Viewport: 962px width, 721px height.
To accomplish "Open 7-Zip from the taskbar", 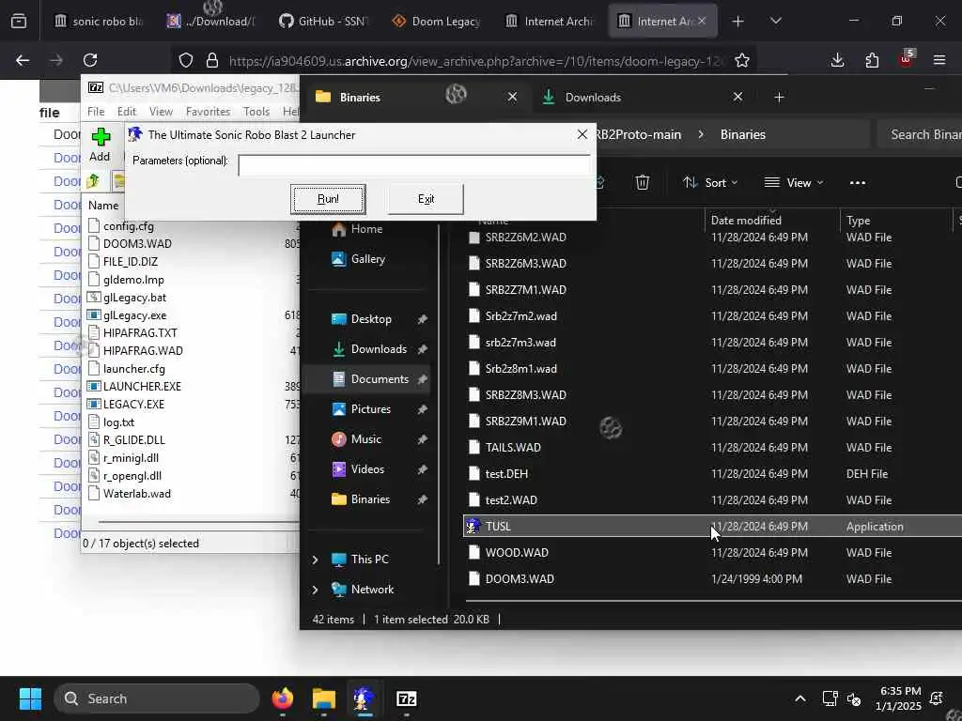I will 406,698.
